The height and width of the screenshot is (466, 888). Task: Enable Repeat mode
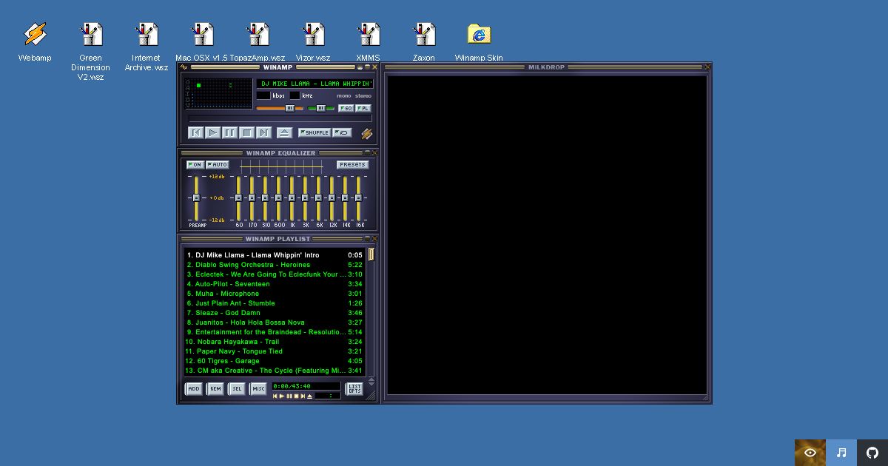[342, 132]
